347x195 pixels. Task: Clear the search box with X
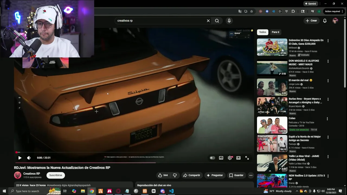click(208, 21)
